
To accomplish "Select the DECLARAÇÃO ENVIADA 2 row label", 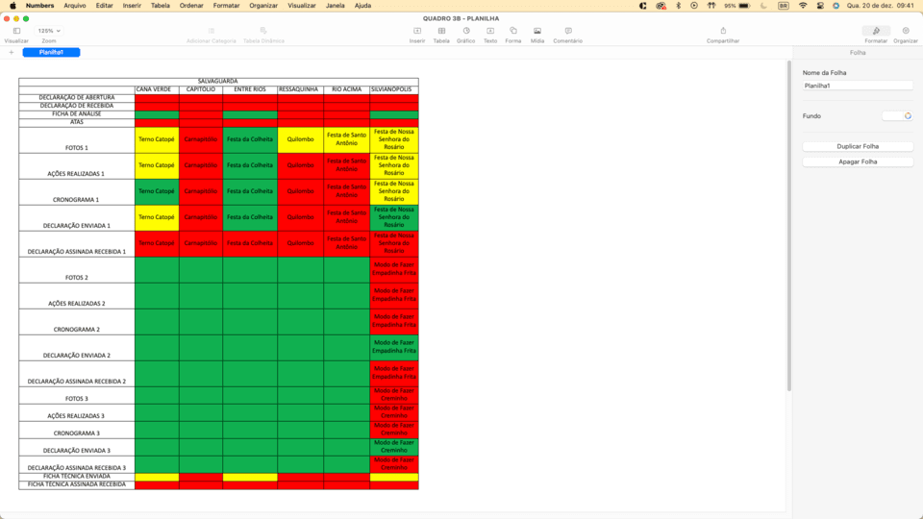I will (x=77, y=348).
